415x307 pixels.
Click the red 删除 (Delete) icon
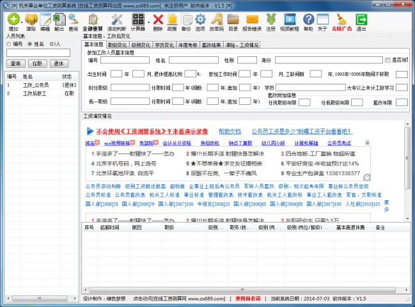(158, 20)
